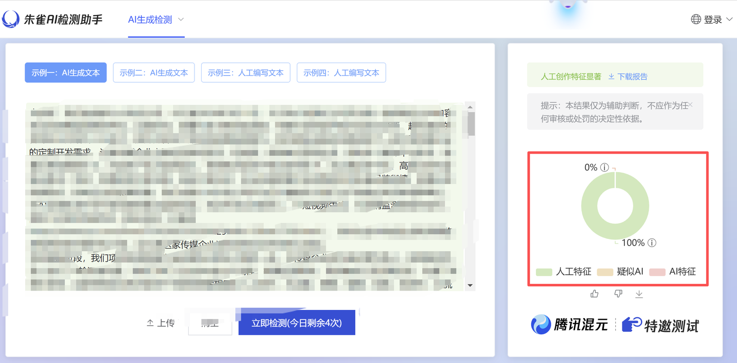Toggle the AI特征 legend item
This screenshot has width=737, height=363.
coord(673,272)
